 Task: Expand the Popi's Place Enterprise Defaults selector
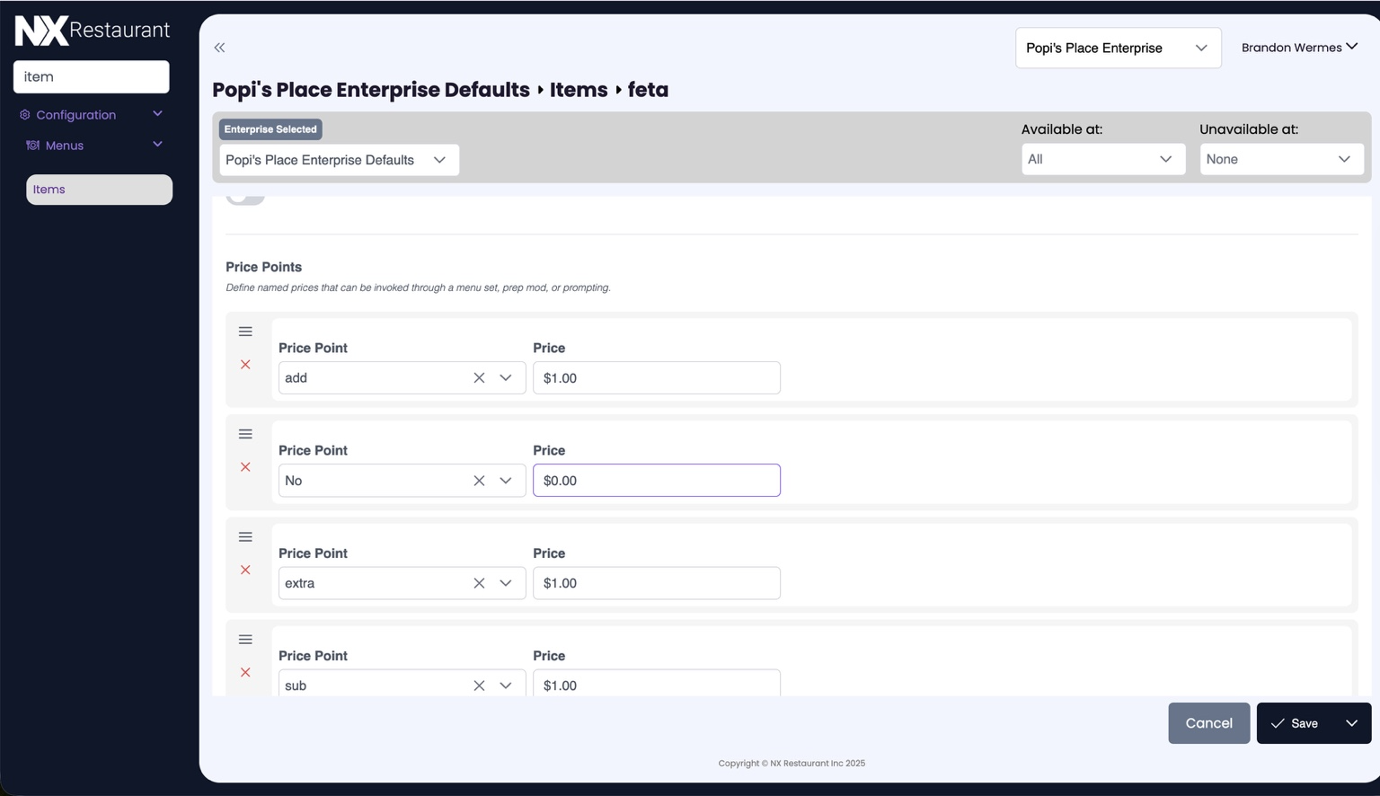coord(339,160)
